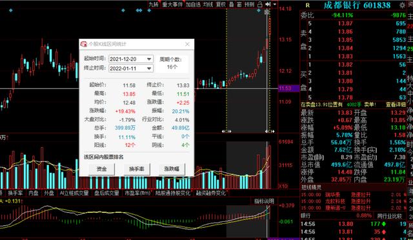Click 查看详细 link in order panel

[x=396, y=105]
